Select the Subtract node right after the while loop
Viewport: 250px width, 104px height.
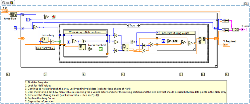click(116, 42)
